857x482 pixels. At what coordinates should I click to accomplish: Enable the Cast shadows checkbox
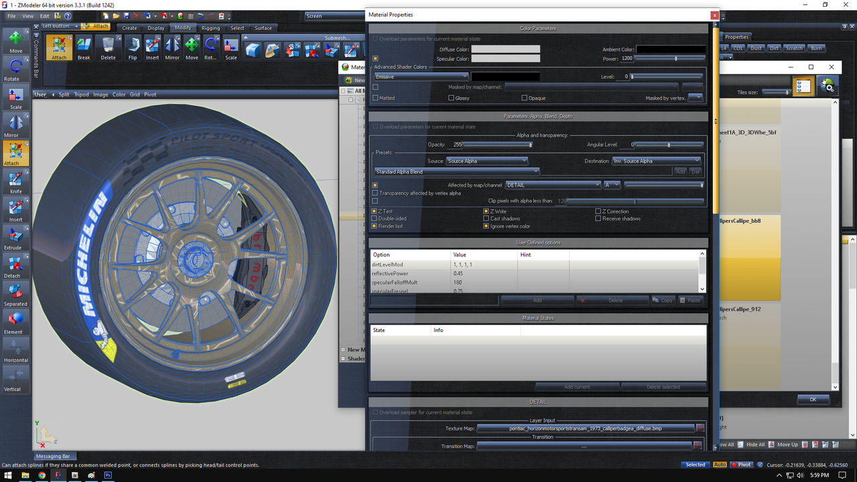click(487, 219)
